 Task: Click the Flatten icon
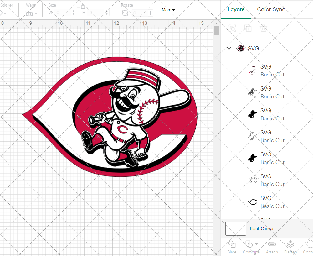pyautogui.click(x=290, y=244)
